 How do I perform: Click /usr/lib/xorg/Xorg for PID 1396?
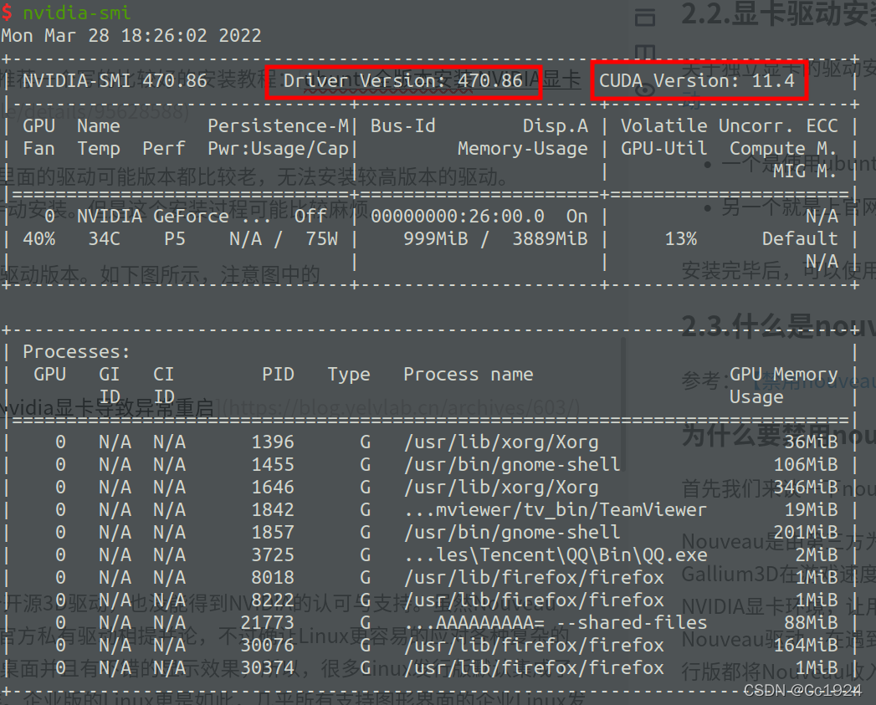[x=501, y=442]
